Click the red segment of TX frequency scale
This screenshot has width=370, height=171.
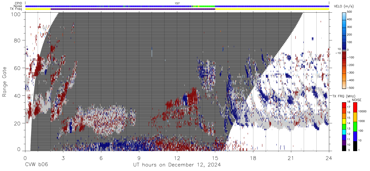344,105
